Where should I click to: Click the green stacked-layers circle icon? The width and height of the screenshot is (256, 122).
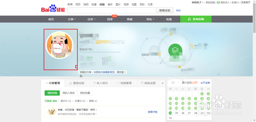pos(175,50)
